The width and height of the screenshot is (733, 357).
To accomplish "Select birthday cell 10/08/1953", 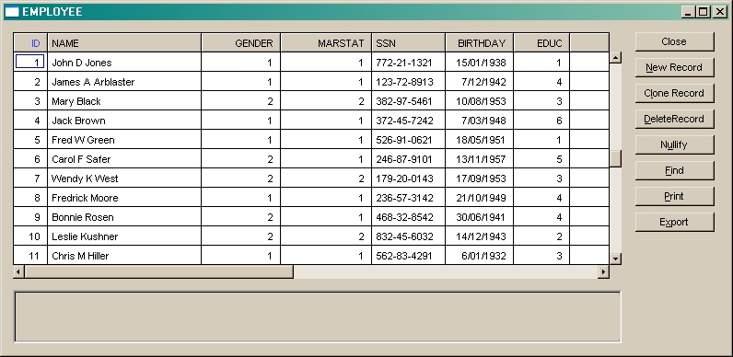I will click(479, 101).
